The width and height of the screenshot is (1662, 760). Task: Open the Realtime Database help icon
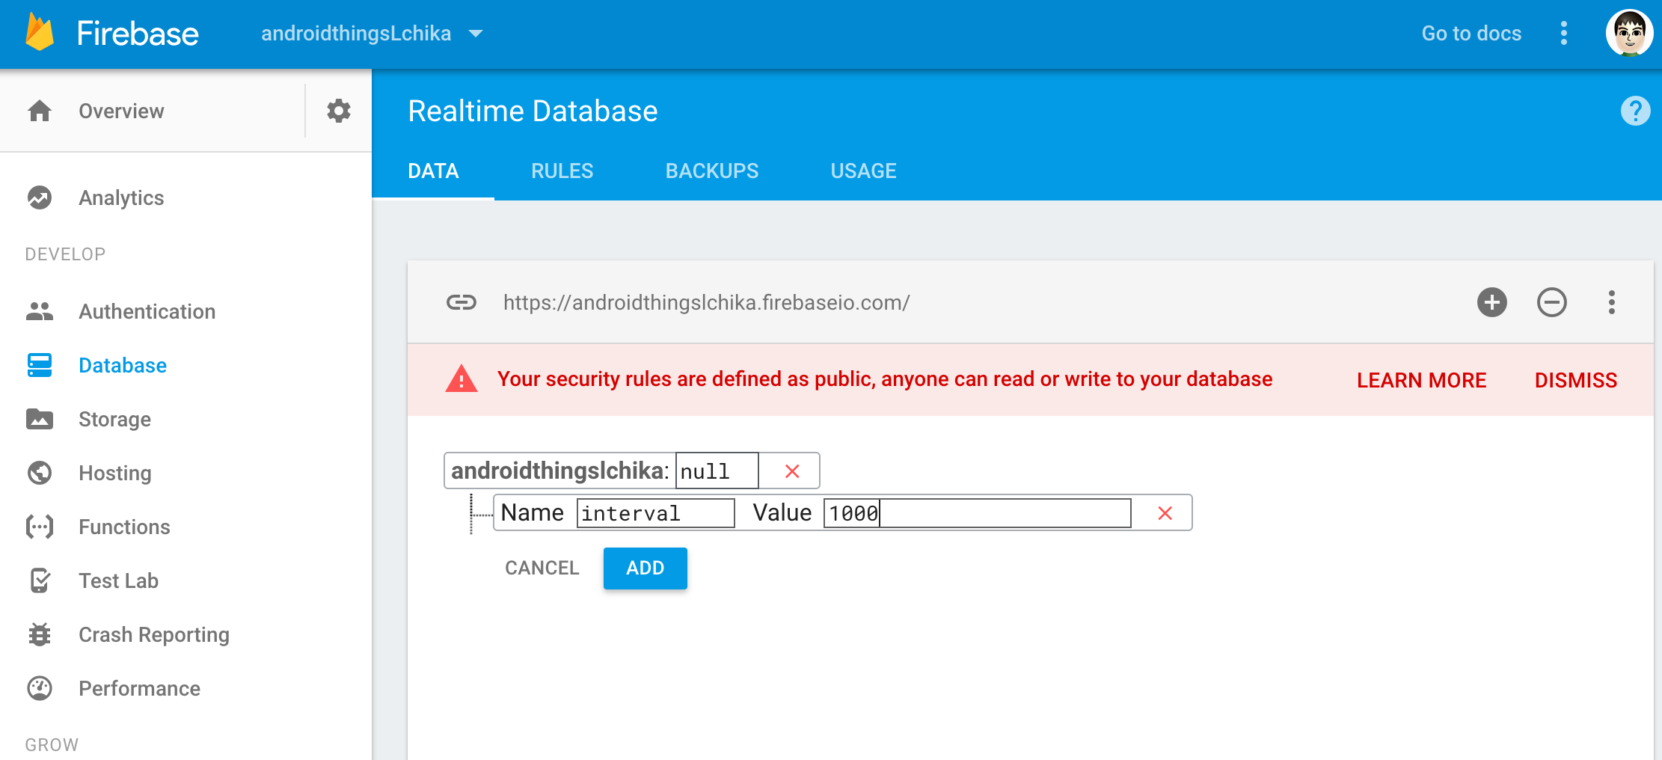(x=1636, y=111)
